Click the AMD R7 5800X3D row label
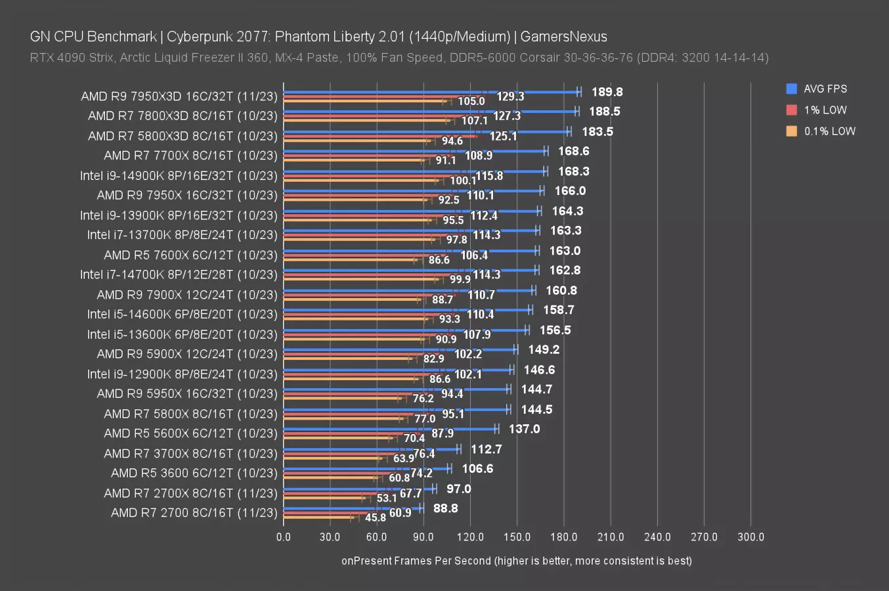889x591 pixels. [183, 136]
